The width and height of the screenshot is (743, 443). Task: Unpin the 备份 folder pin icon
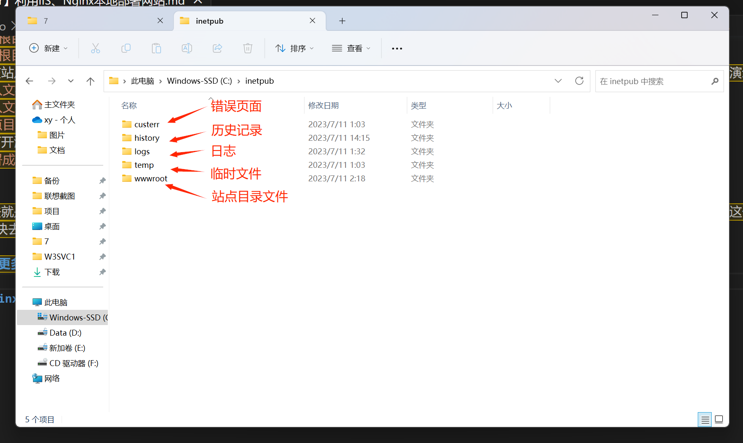point(102,181)
